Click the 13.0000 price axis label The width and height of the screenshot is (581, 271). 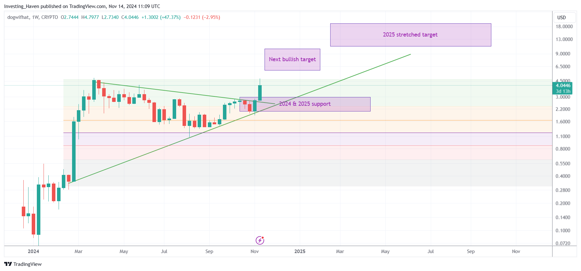pyautogui.click(x=564, y=39)
